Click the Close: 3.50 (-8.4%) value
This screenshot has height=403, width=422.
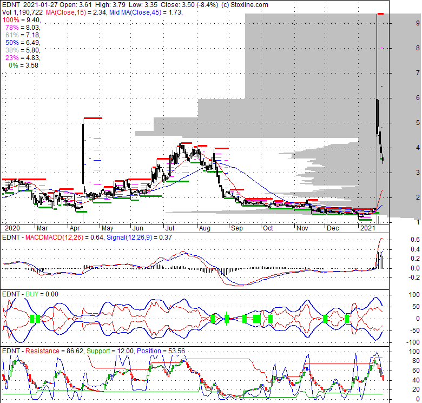click(189, 5)
